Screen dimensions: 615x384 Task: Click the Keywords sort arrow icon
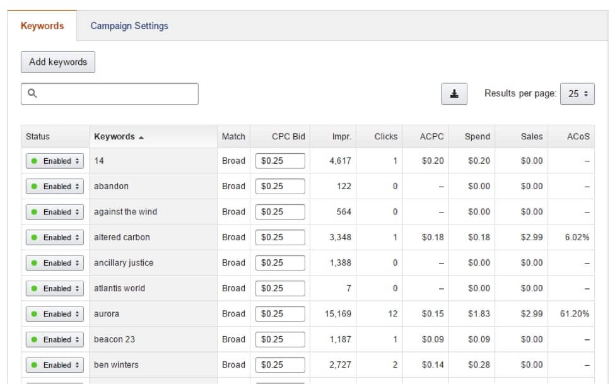[x=141, y=137]
